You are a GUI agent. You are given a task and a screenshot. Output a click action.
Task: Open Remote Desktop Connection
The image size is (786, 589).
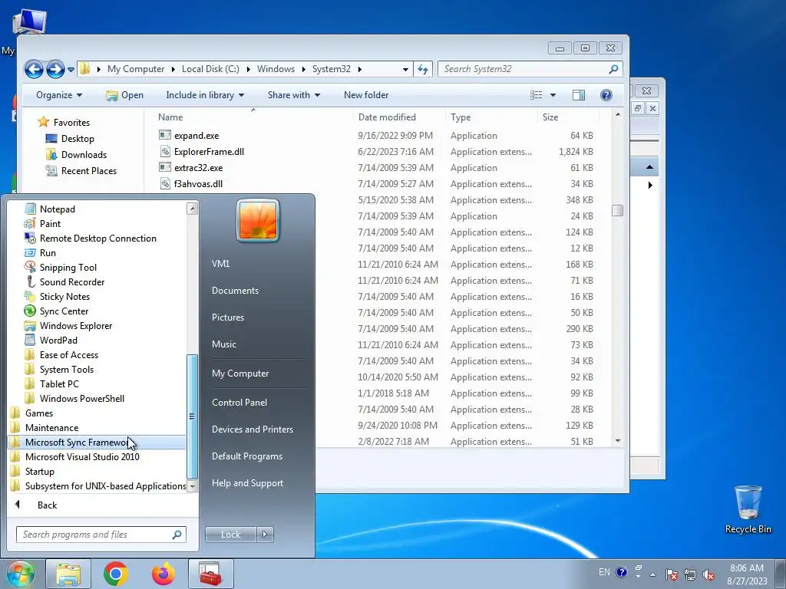[97, 238]
